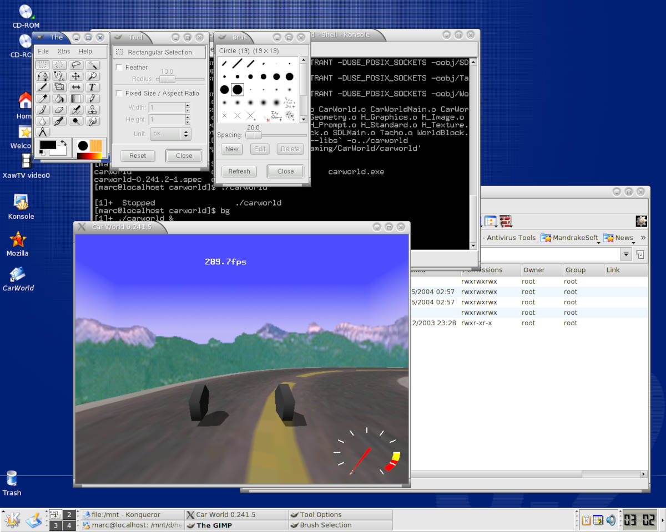
Task: Click the foreground black color swatch
Action: [x=48, y=145]
